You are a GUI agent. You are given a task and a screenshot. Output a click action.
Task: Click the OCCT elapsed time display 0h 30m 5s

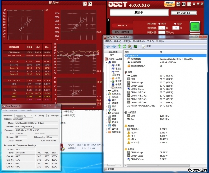coord(184,13)
